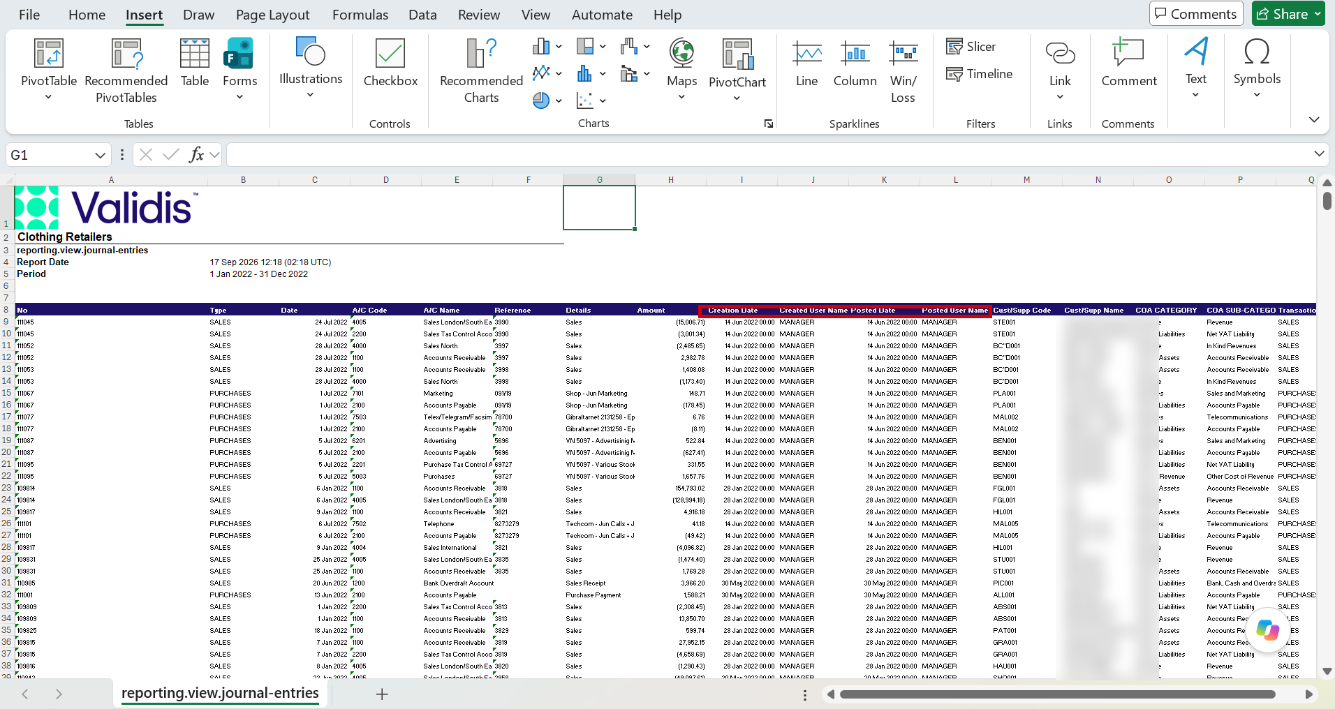Insert a Timeline filter
This screenshot has width=1335, height=709.
[979, 74]
